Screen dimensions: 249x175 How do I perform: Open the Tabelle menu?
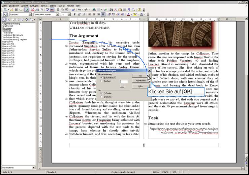[53, 6]
